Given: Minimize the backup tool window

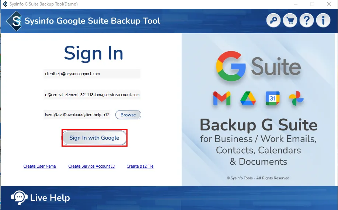Looking at the screenshot, I should click(296, 4).
